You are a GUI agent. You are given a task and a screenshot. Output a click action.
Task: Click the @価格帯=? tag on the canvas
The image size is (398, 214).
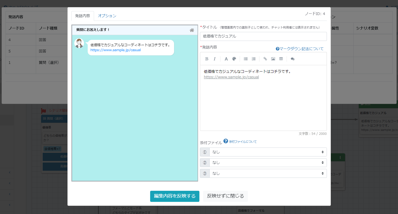(52, 149)
